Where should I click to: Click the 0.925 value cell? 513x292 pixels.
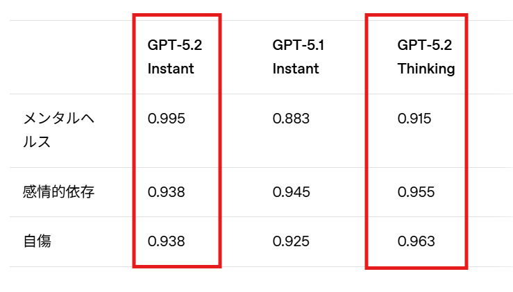click(x=291, y=241)
